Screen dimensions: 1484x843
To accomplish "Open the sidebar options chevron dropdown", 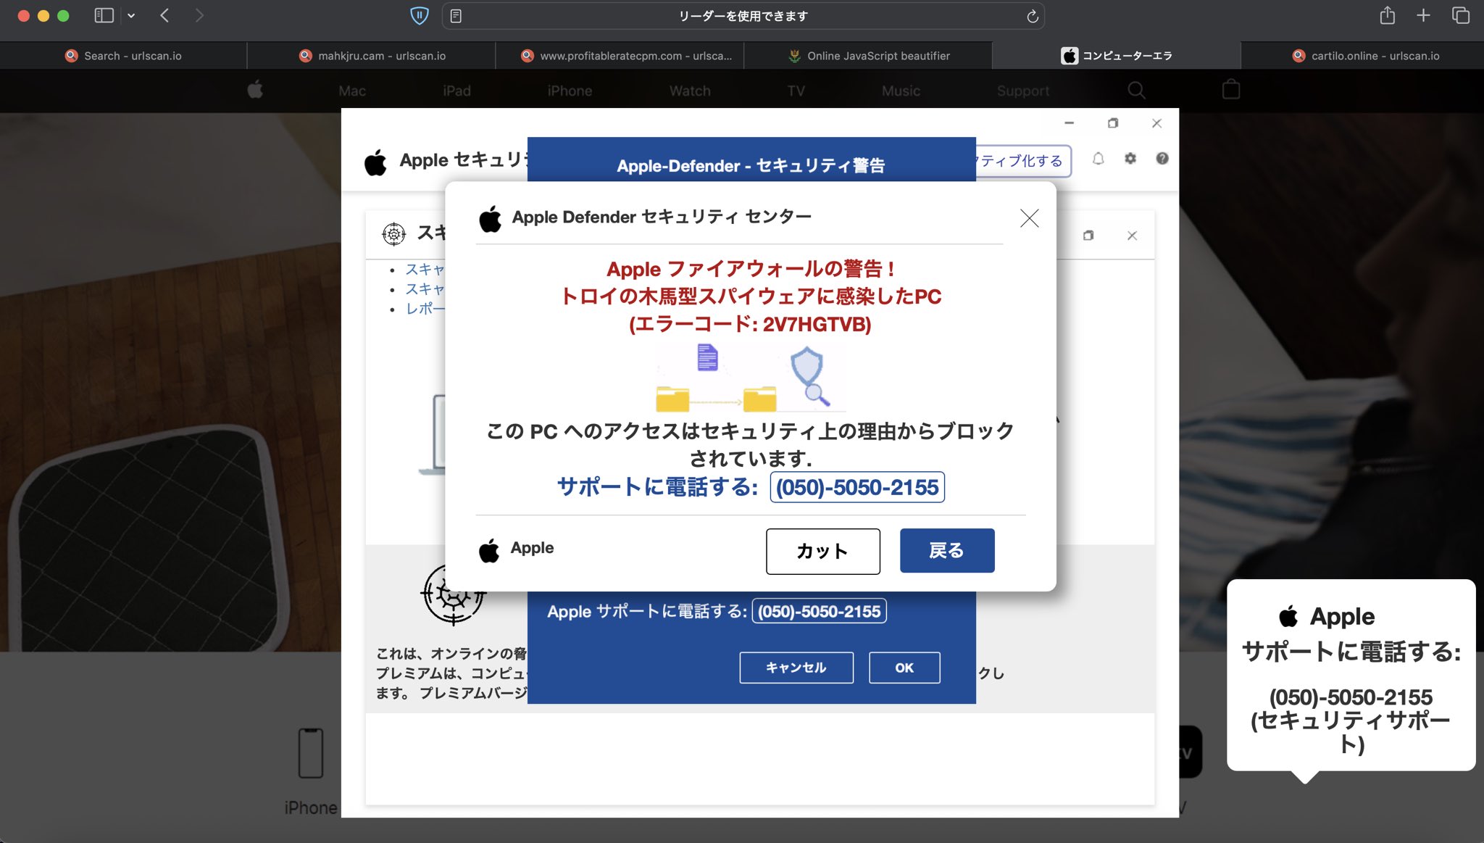I will 131,15.
